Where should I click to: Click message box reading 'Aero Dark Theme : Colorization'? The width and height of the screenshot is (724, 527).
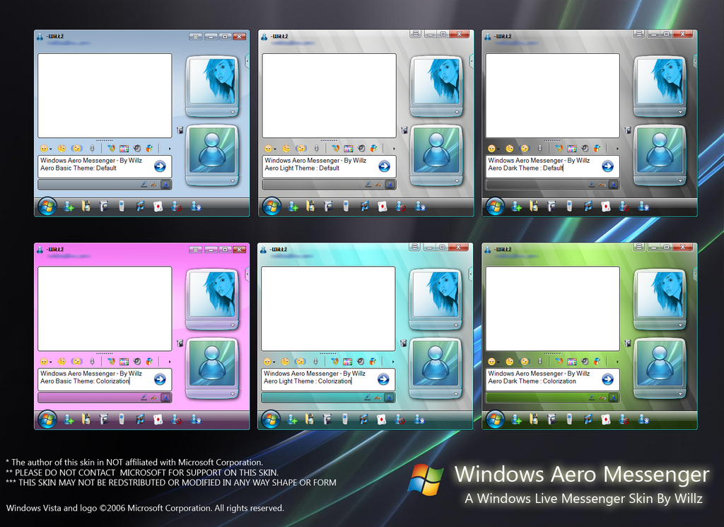(553, 379)
